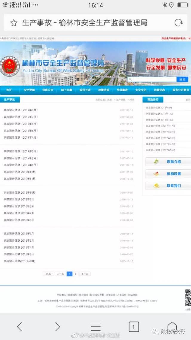Viewport: 191px width, 340px height.
Task: Click the 市局介绍 banner button
Action: (x=168, y=162)
